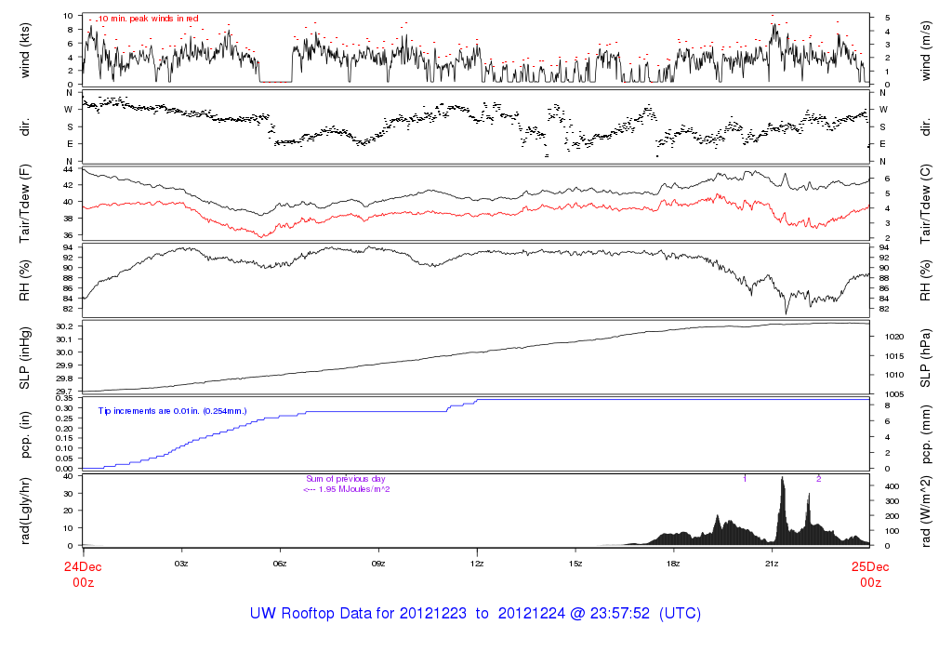The height and width of the screenshot is (651, 952).
Task: Click the 12z time axis label
Action: tap(477, 564)
